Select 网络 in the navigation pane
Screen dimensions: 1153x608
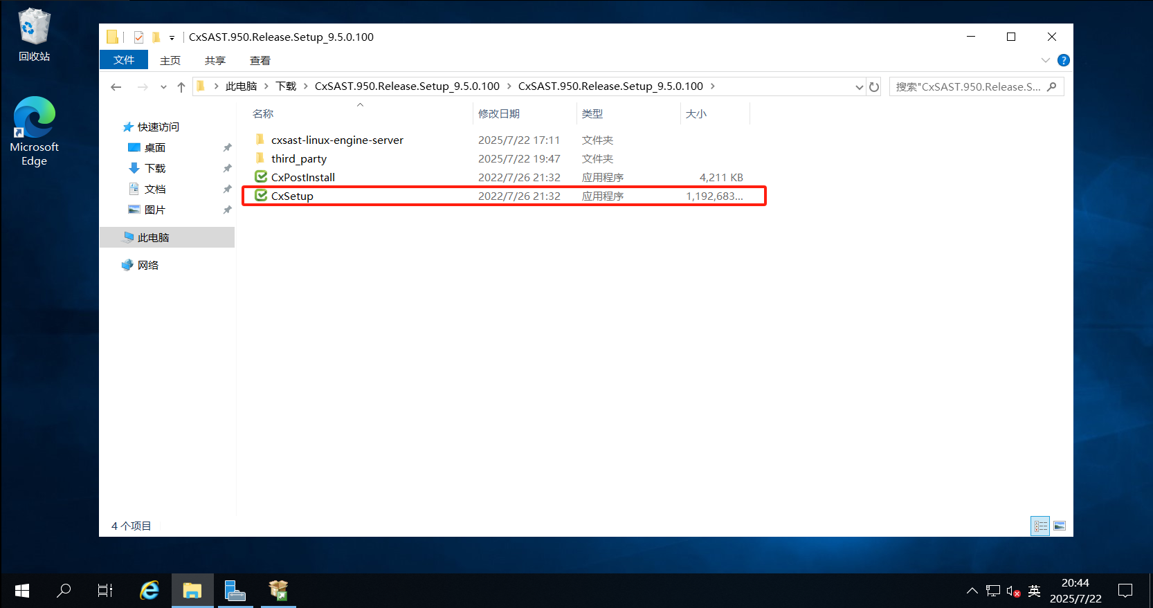point(147,265)
